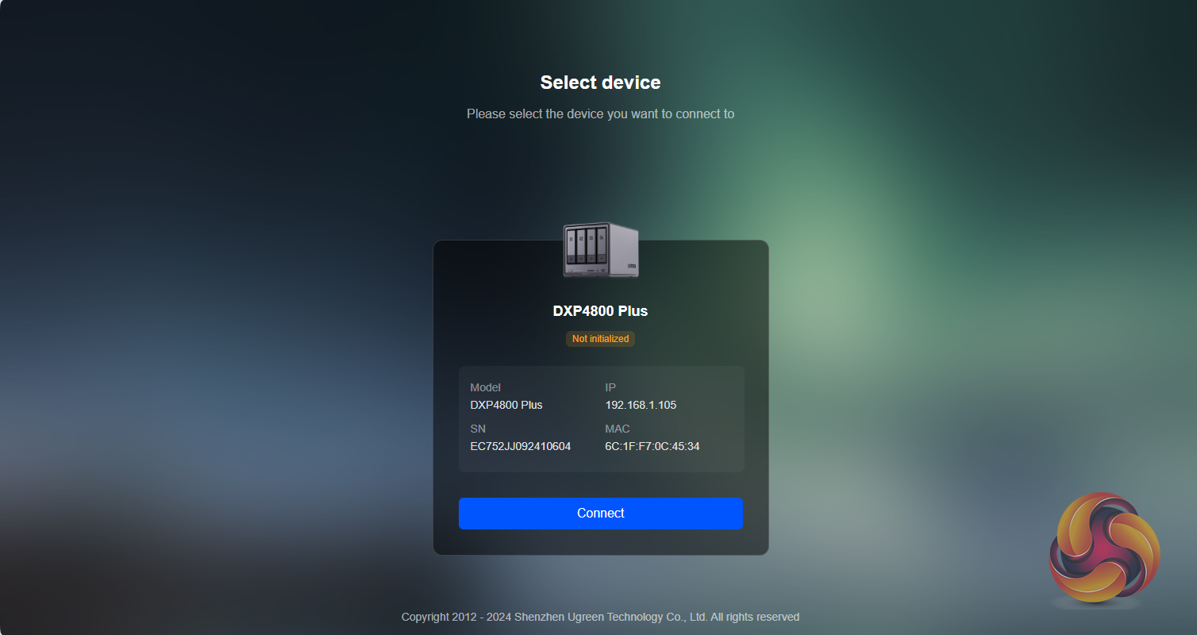The width and height of the screenshot is (1197, 635).
Task: Click the "MAC" field label
Action: point(617,429)
